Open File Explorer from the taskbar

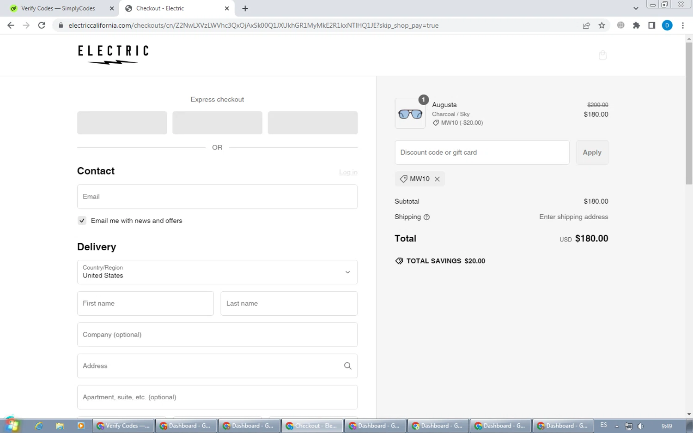point(60,426)
